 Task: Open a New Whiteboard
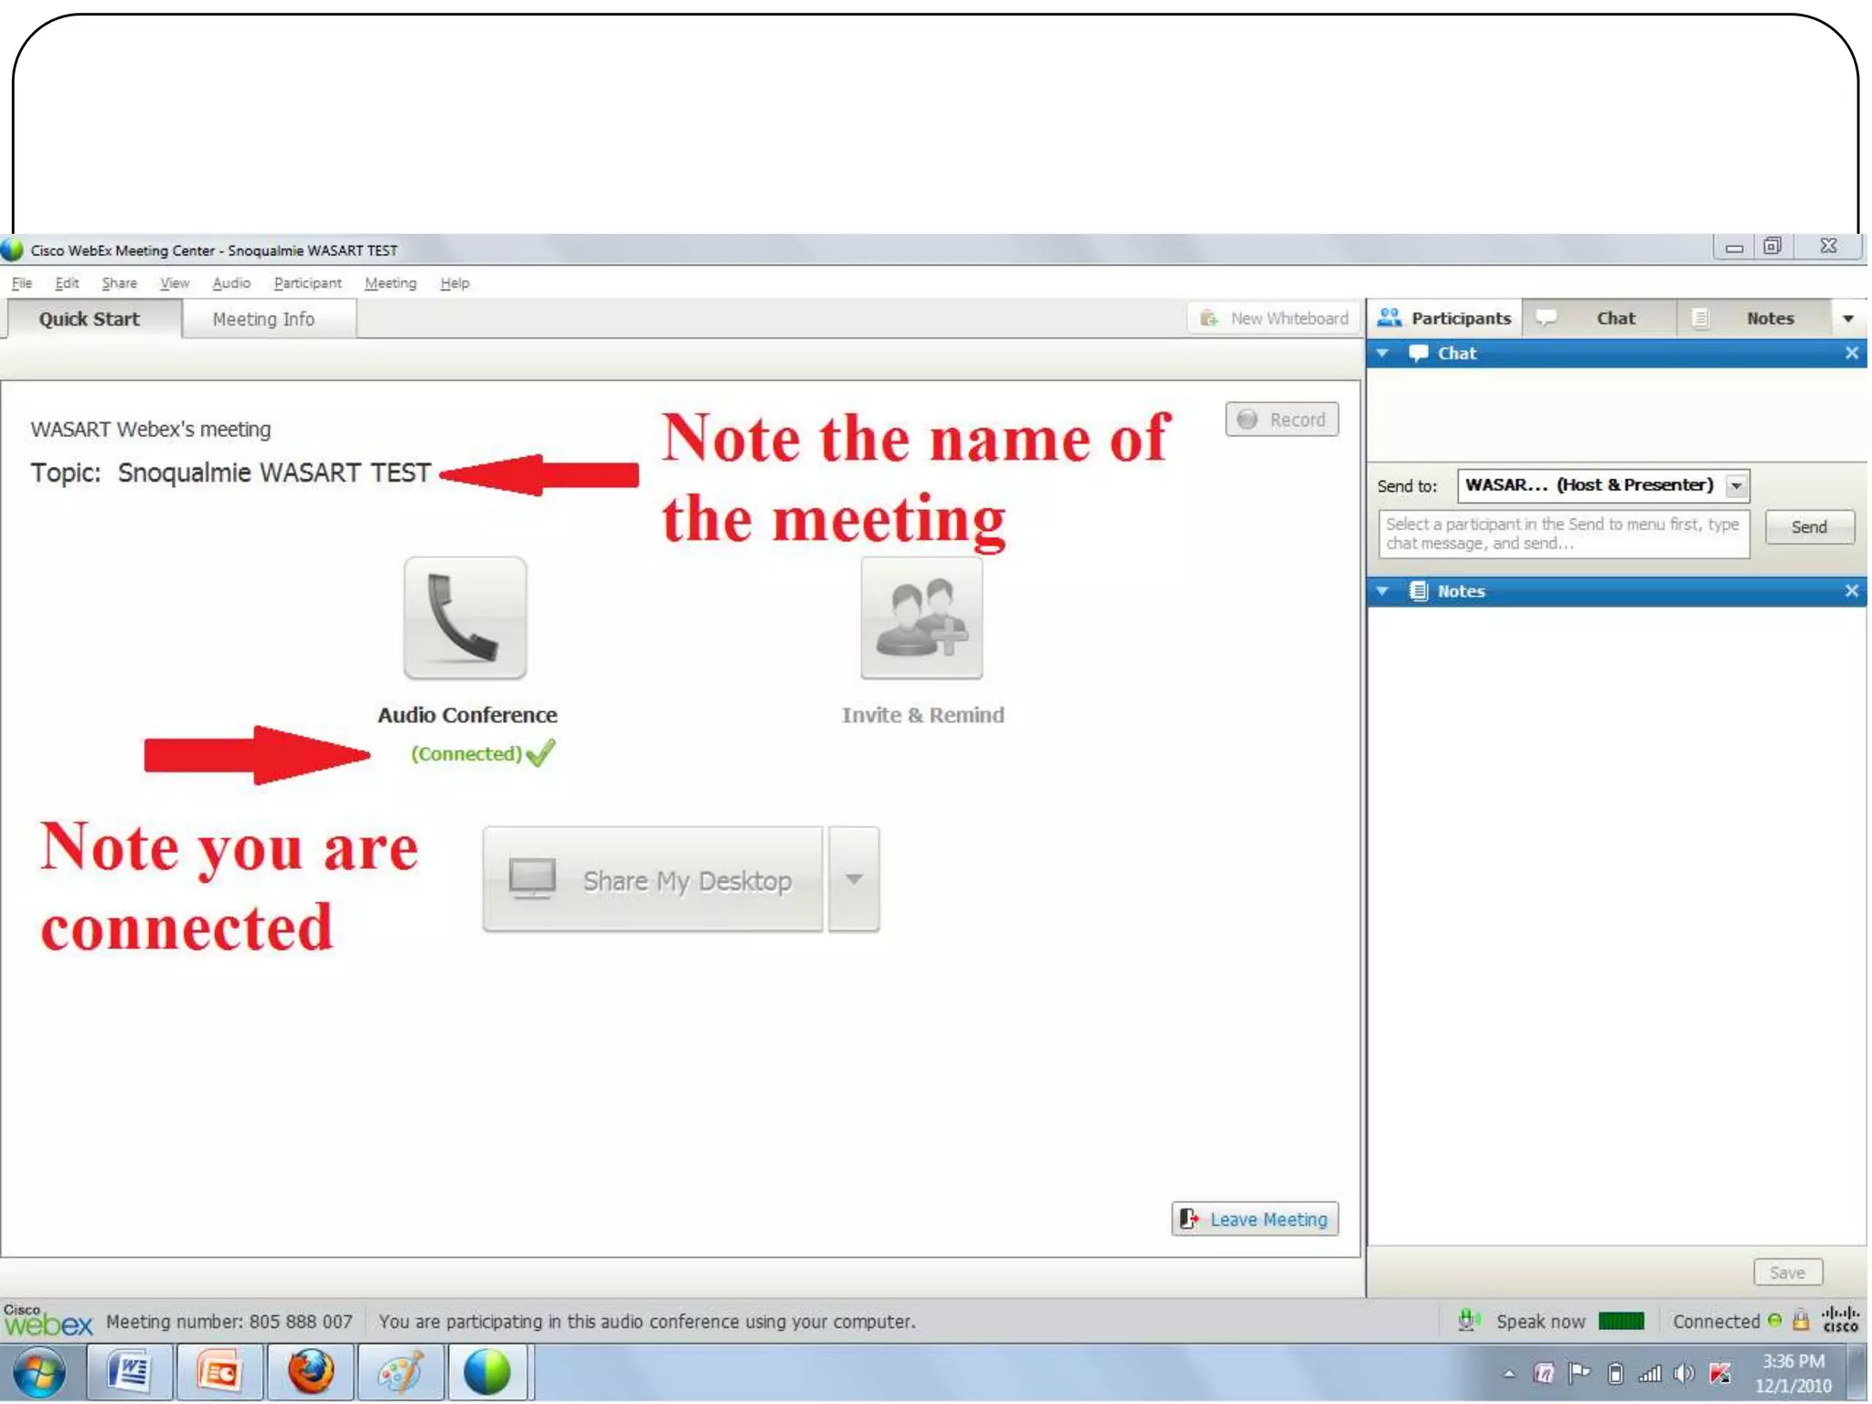coord(1275,318)
